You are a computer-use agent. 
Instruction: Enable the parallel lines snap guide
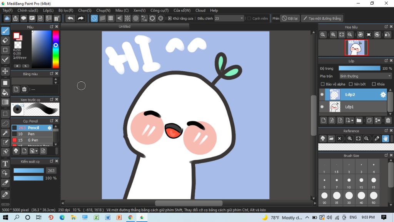(x=102, y=18)
